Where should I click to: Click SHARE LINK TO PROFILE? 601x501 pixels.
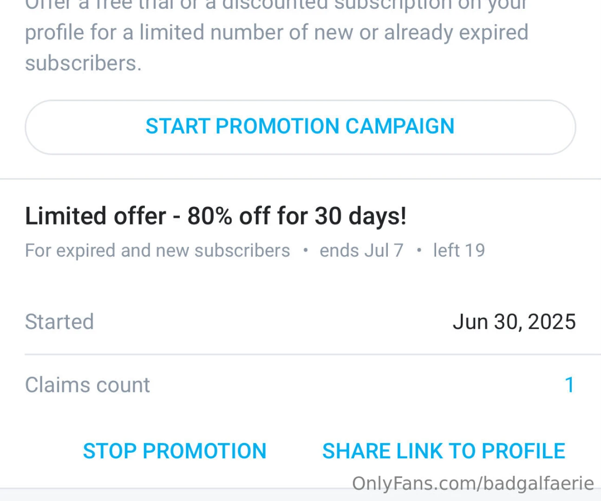(x=444, y=451)
